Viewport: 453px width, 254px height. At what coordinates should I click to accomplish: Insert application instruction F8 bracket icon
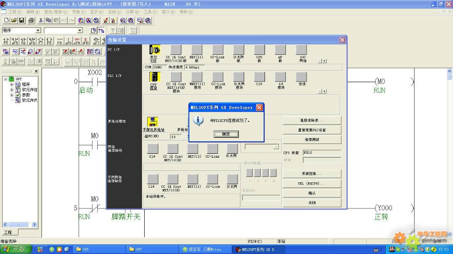tap(50, 41)
